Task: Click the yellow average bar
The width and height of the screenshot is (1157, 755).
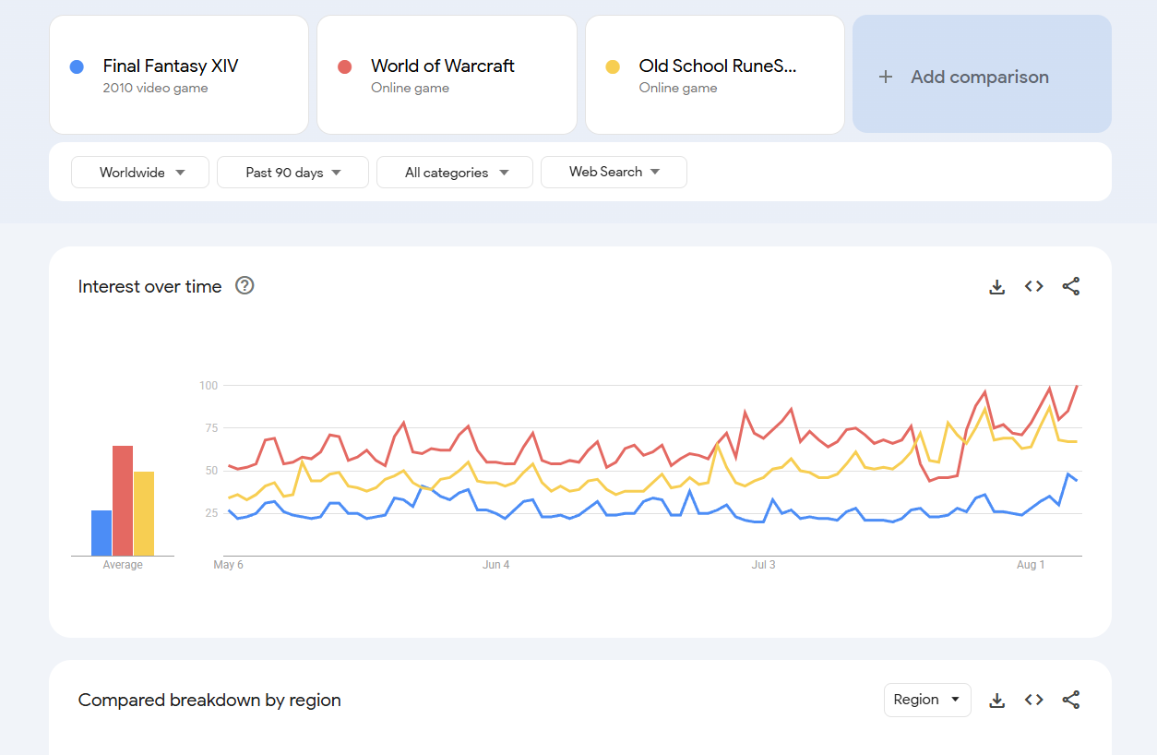Action: pos(144,514)
